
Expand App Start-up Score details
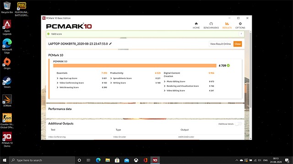click(x=58, y=78)
